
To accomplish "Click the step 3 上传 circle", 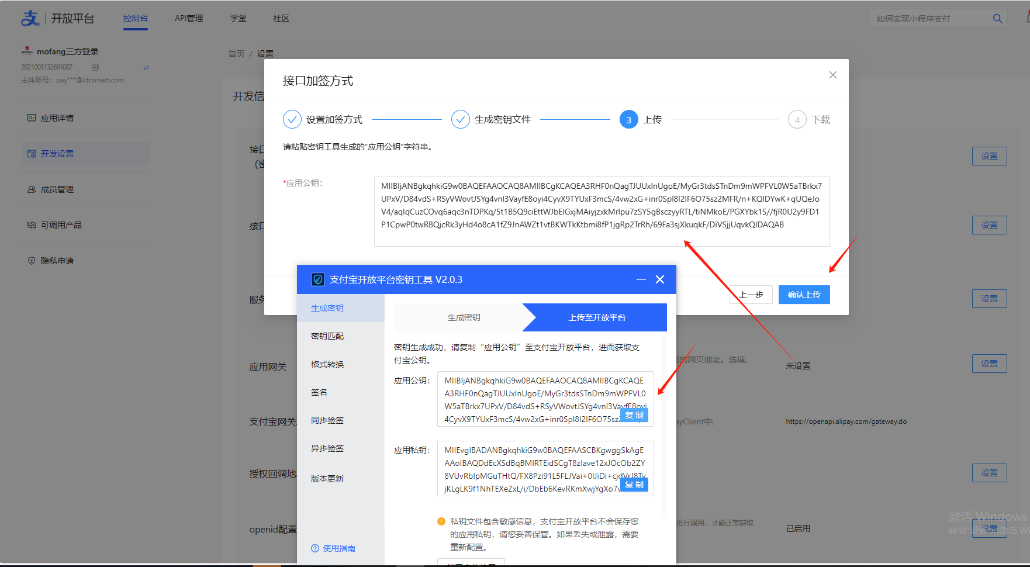I will (629, 119).
